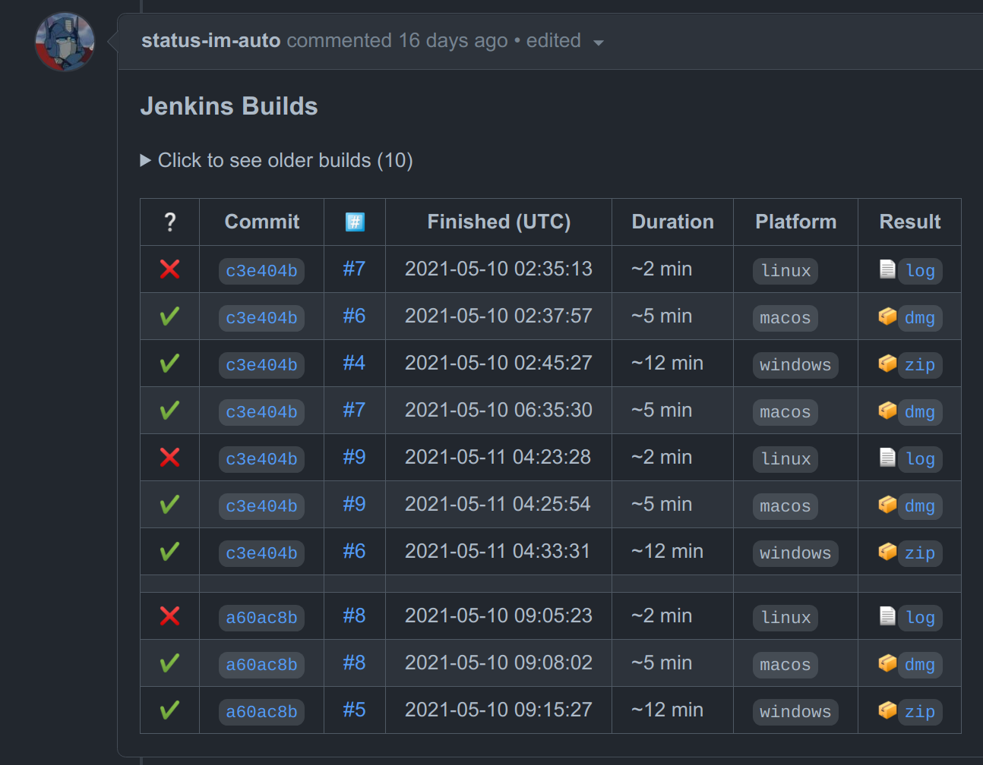Click the green check icon on the 06:35:30 macos build

169,410
